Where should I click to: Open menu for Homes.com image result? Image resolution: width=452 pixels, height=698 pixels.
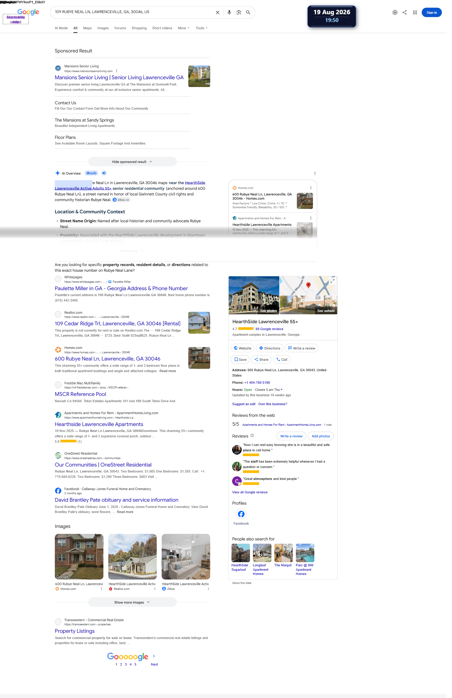click(x=101, y=589)
